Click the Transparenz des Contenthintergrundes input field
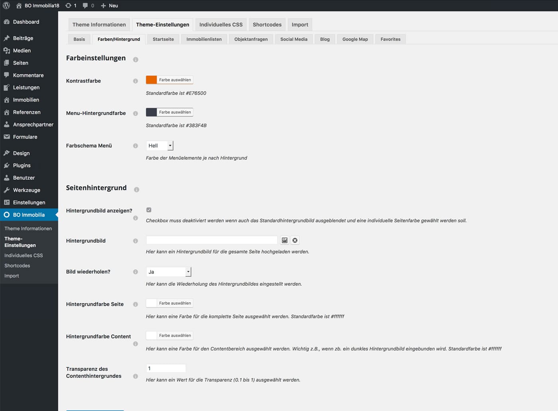Screen dimensions: 558x411 click(166, 368)
